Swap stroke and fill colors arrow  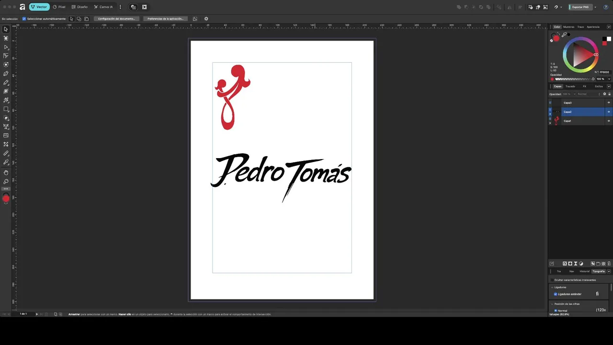(558, 33)
